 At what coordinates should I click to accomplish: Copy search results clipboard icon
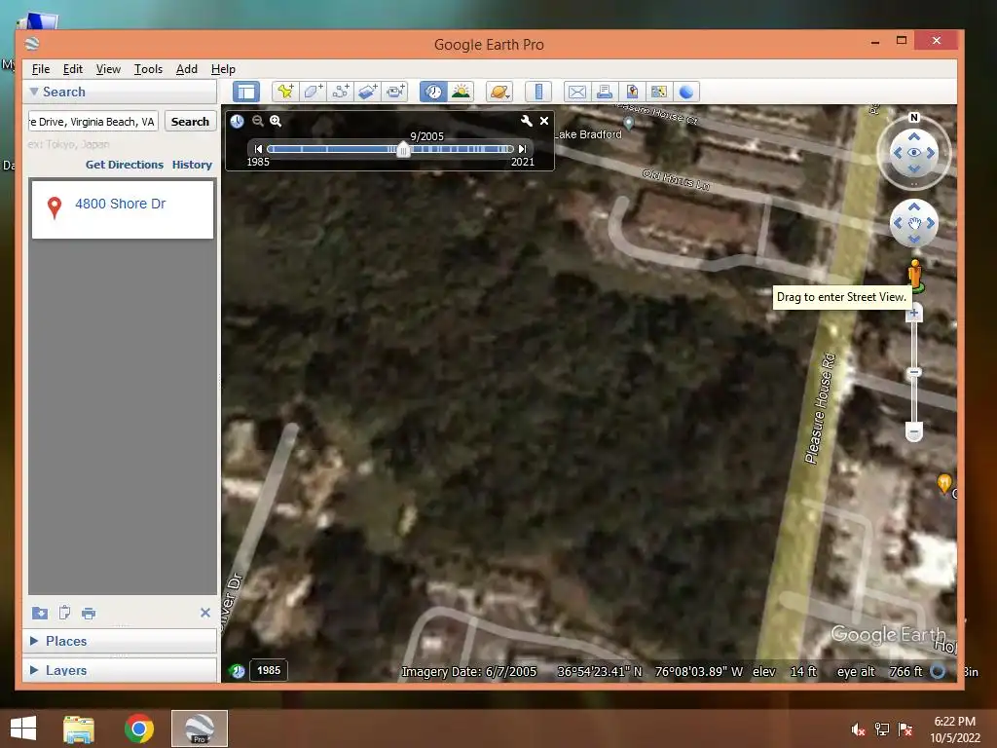point(64,614)
